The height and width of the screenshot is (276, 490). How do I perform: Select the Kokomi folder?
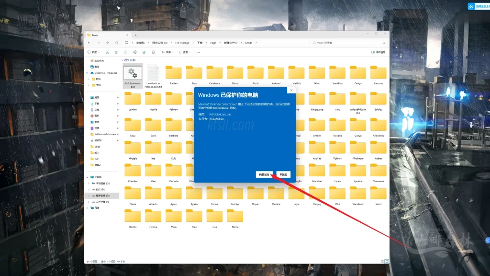click(276, 75)
